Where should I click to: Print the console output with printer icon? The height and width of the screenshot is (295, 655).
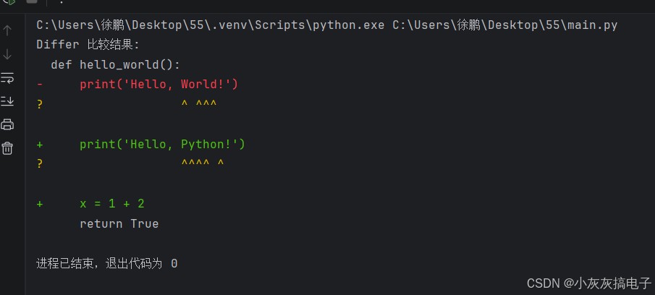(x=7, y=124)
